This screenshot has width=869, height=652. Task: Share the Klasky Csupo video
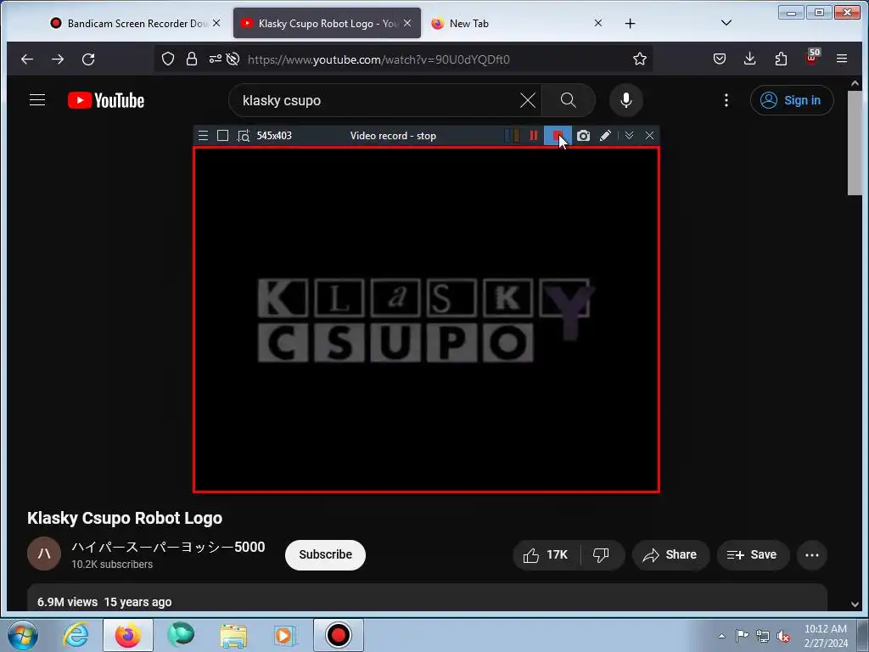pyautogui.click(x=670, y=555)
